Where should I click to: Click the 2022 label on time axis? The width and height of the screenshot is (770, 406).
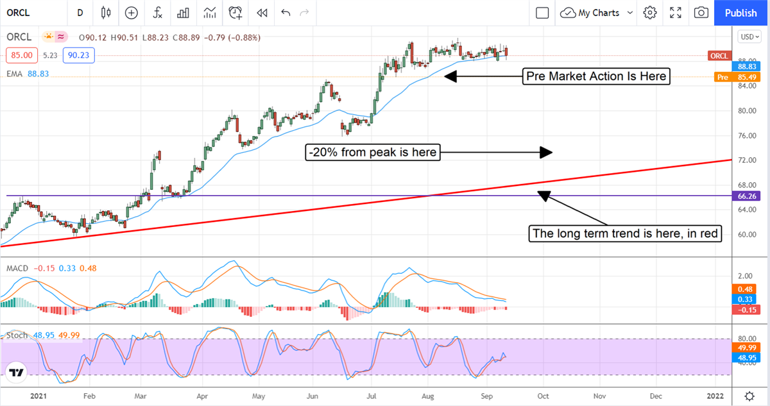(x=715, y=395)
